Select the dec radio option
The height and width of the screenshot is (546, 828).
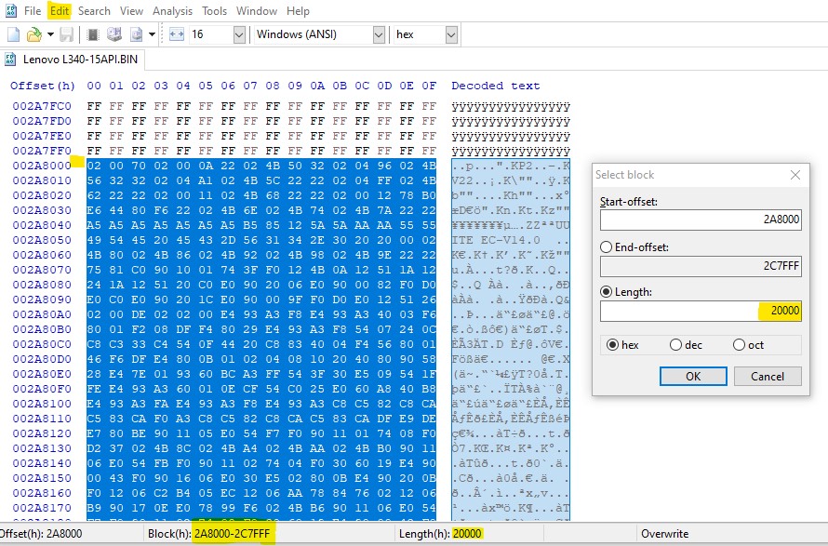[676, 344]
